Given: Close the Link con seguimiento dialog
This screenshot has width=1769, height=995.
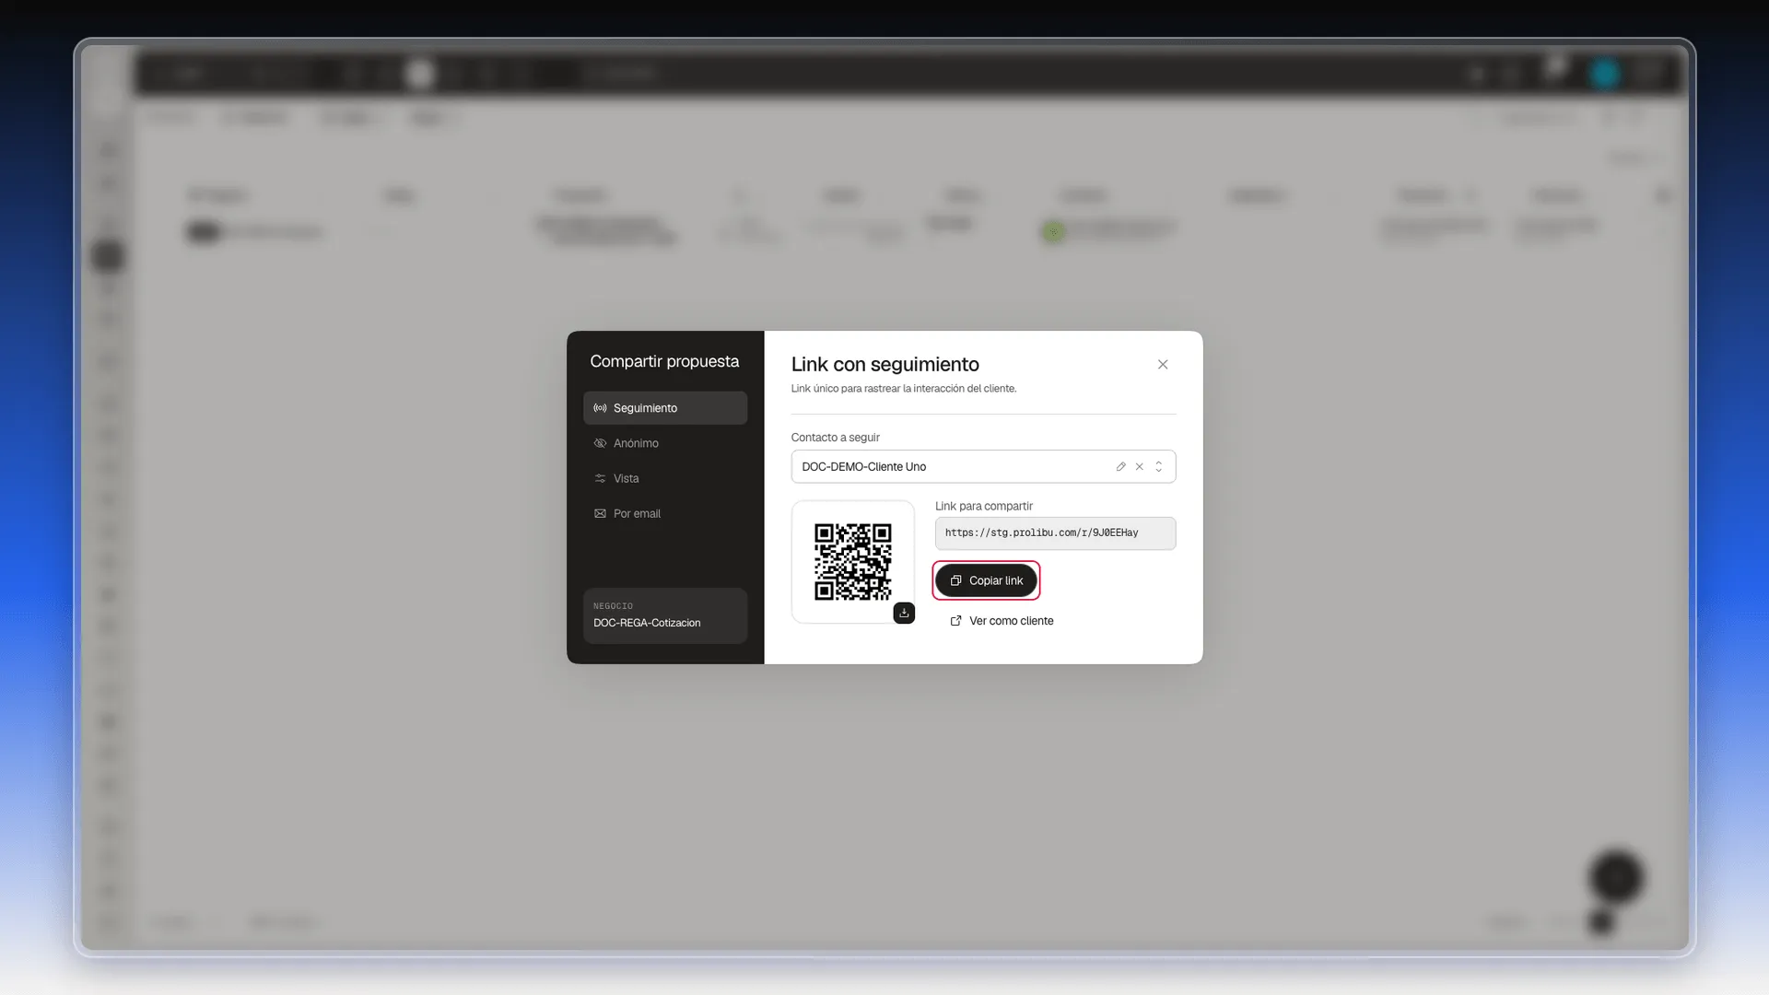Looking at the screenshot, I should (x=1163, y=365).
